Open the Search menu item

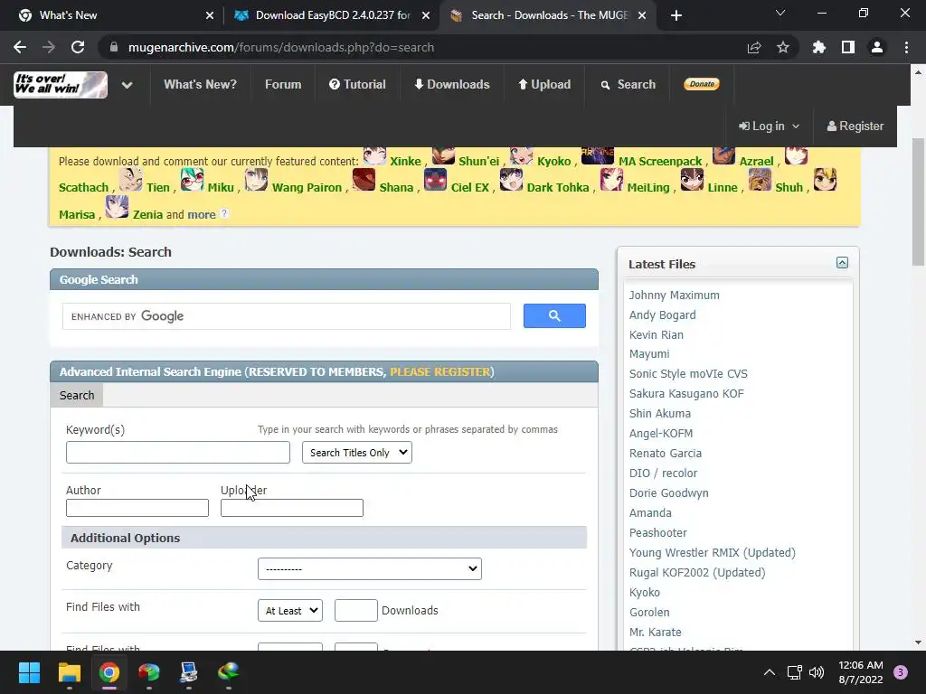tap(628, 84)
